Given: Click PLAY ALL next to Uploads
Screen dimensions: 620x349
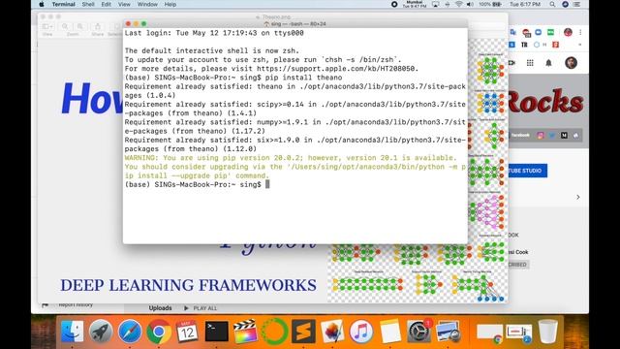Looking at the screenshot, I should pos(201,308).
